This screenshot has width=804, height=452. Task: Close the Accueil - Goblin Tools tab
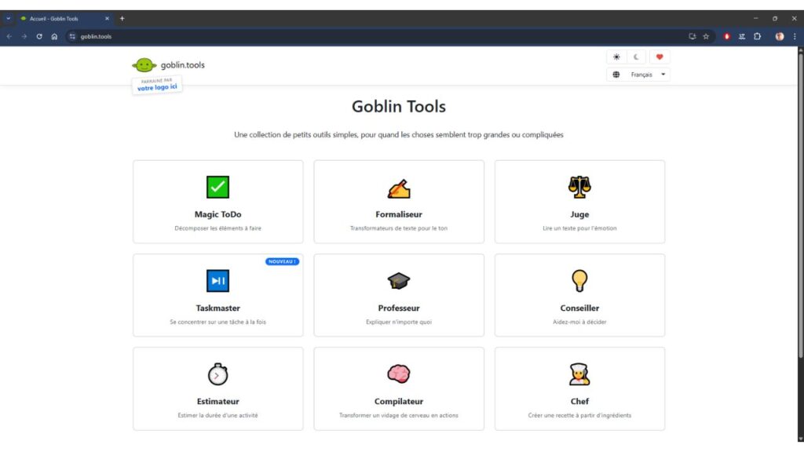107,19
